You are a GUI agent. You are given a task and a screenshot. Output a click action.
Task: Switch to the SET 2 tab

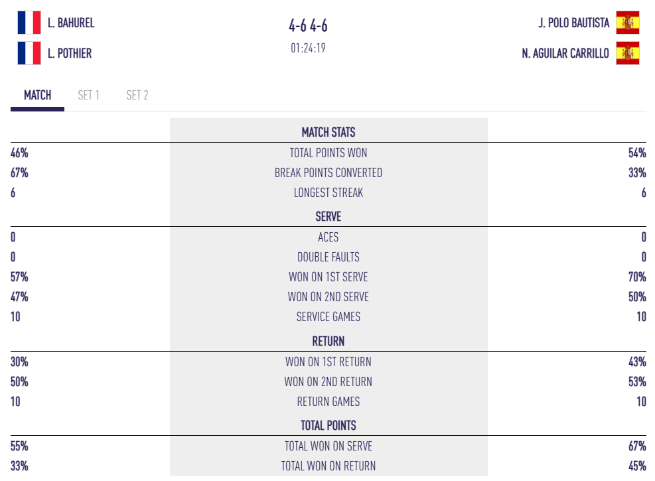click(x=137, y=95)
